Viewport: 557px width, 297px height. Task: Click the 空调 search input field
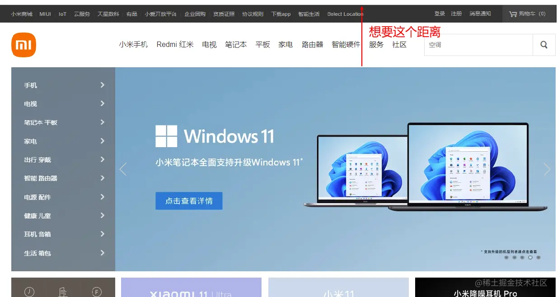[478, 45]
